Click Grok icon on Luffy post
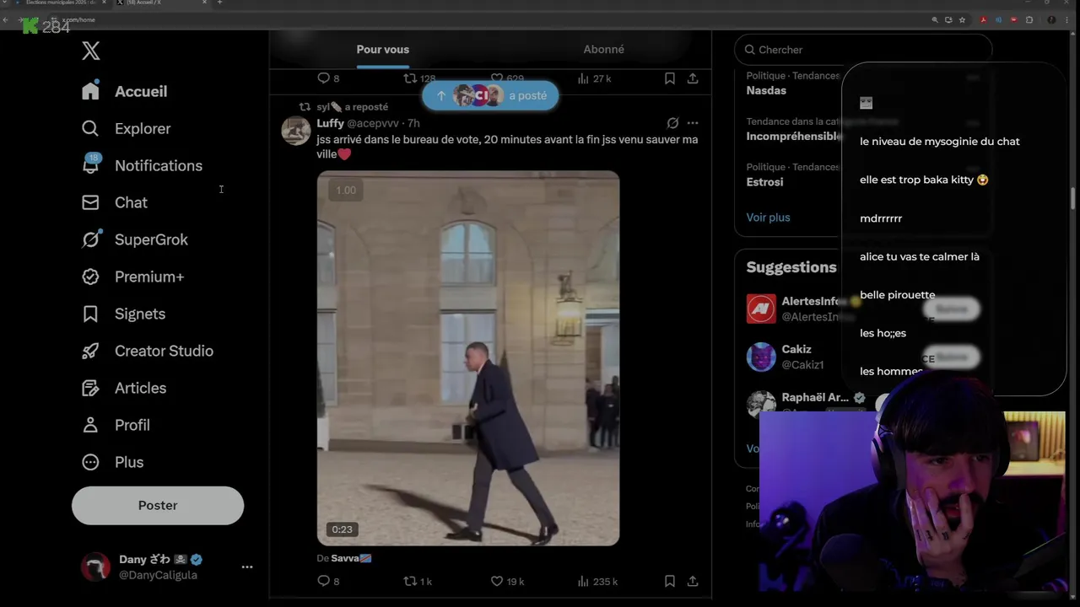The height and width of the screenshot is (607, 1080). 672,123
